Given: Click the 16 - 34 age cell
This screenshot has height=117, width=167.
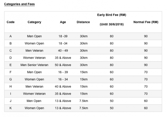Looking at the screenshot, I should [63, 79].
